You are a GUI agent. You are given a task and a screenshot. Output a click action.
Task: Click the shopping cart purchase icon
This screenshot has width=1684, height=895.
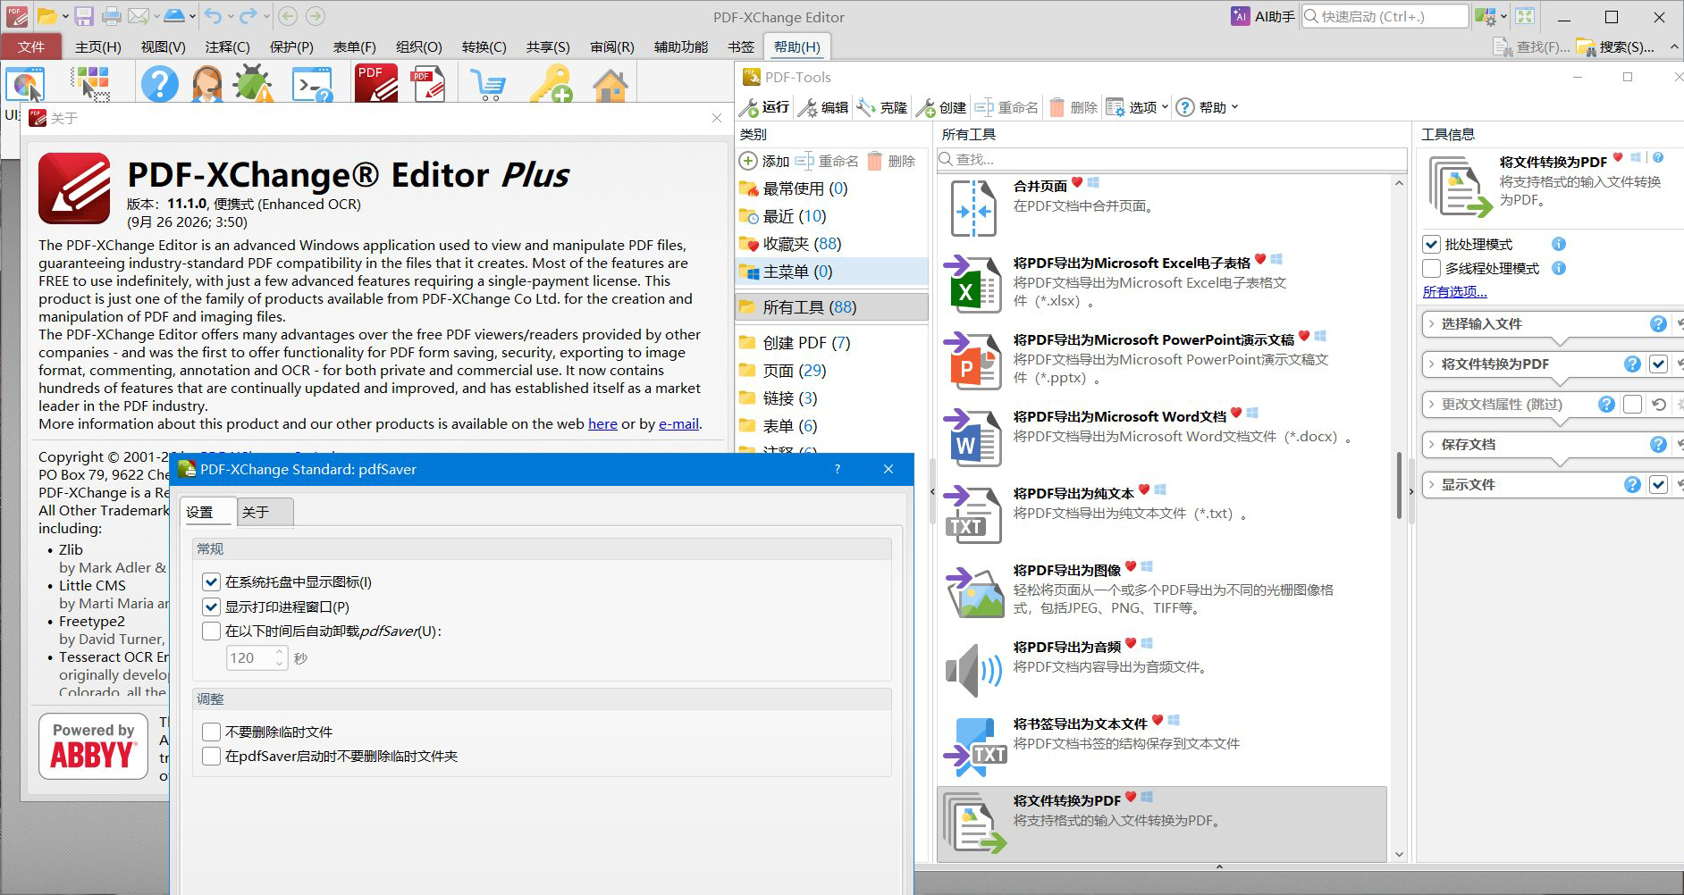click(x=488, y=85)
